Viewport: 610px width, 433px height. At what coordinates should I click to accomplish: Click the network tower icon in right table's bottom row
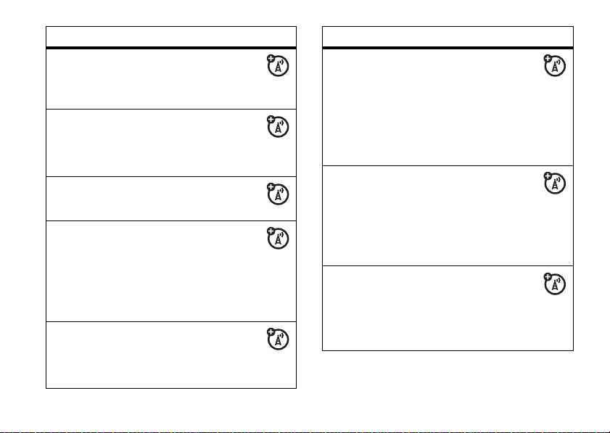(x=554, y=284)
